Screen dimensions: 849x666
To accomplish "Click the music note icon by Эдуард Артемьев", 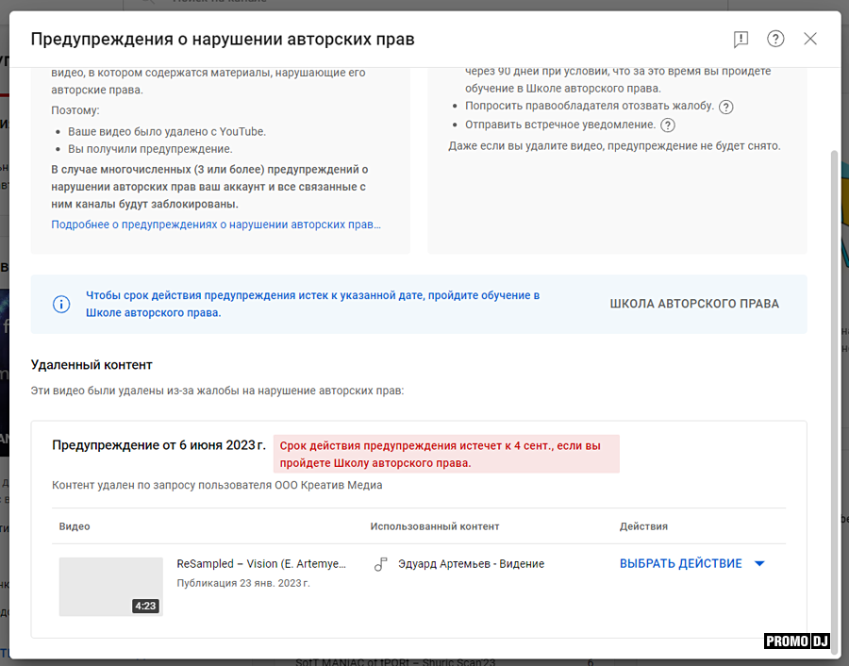I will (381, 564).
